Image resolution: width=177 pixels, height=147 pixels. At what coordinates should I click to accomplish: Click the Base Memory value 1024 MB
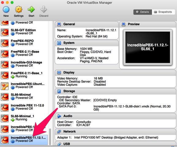click(x=86, y=49)
